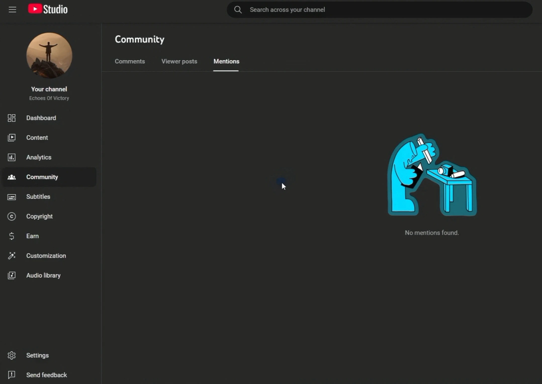Screen dimensions: 542x384
Task: Click the Send feedback exclamation icon
Action: coord(12,375)
